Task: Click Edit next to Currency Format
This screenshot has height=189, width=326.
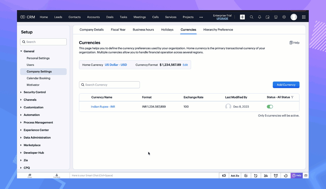Action: pyautogui.click(x=185, y=65)
